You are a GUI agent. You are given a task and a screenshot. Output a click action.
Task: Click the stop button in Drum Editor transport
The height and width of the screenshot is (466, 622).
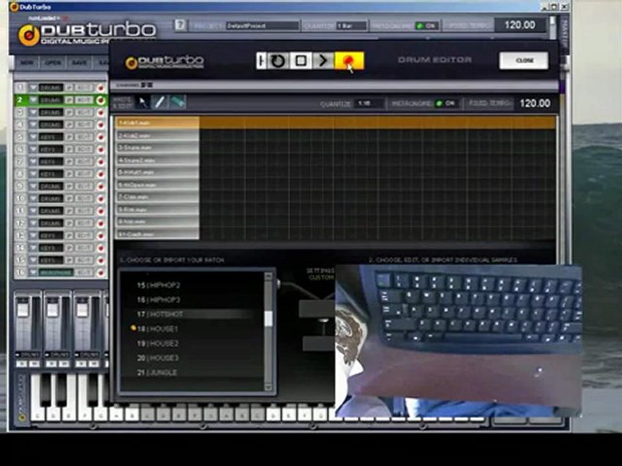tap(300, 61)
